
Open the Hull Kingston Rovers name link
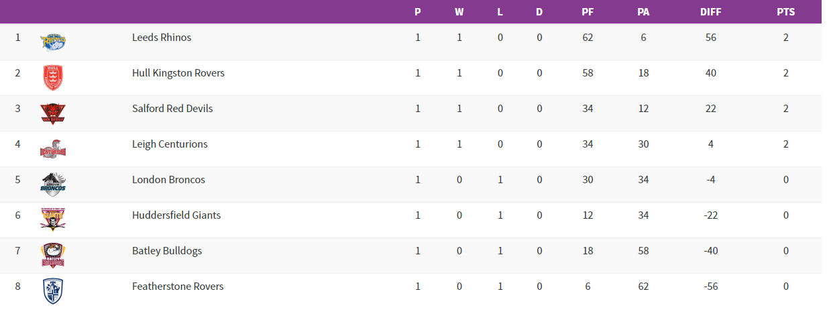click(x=178, y=73)
